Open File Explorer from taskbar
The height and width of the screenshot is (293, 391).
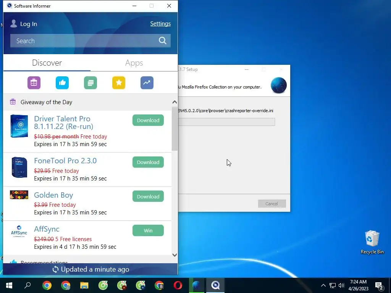[84, 285]
